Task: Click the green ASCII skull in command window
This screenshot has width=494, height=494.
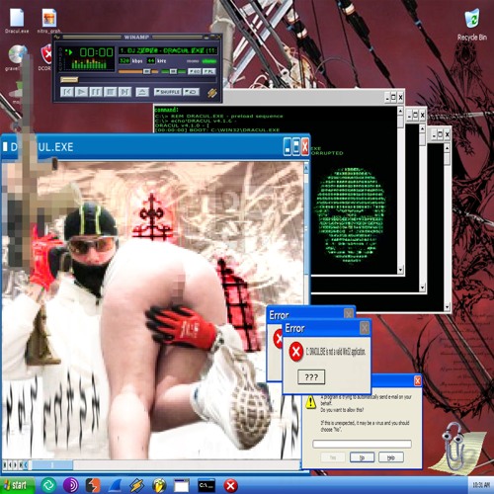Action: [x=351, y=214]
